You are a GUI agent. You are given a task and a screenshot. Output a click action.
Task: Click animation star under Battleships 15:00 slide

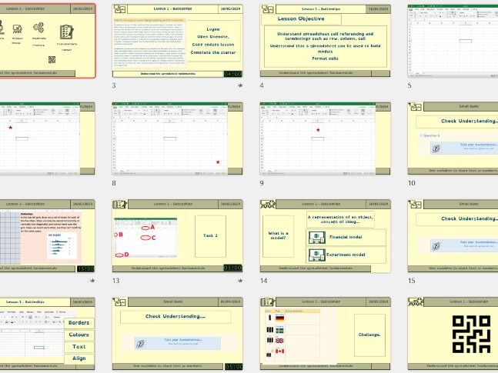tap(92, 281)
